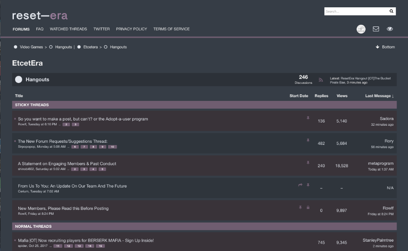Open Mafia OT BERSERK MAFIA thread

click(x=86, y=240)
